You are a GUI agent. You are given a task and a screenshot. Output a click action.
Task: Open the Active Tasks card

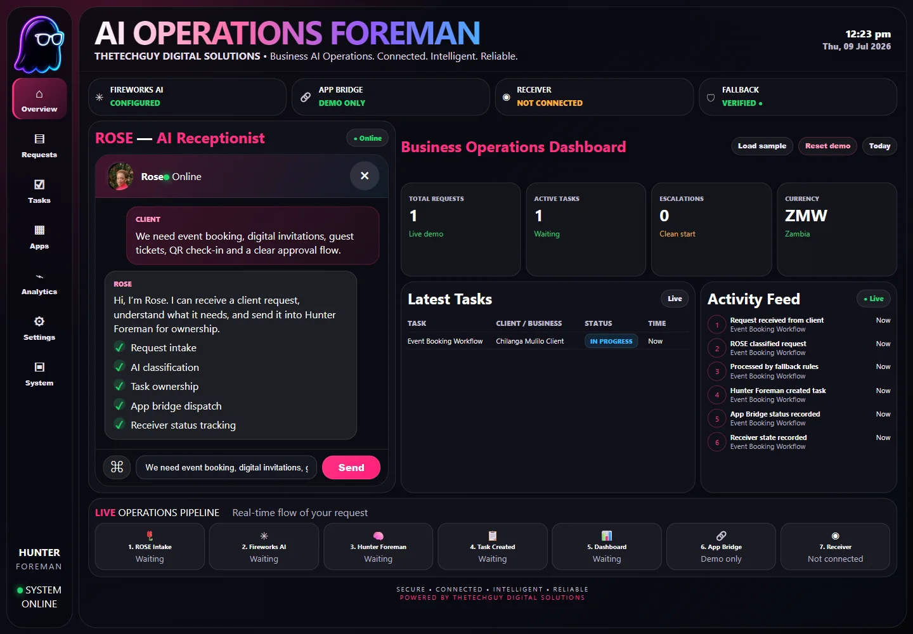[586, 230]
